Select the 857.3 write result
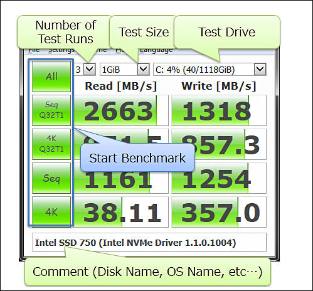The width and height of the screenshot is (313, 291). 219,144
